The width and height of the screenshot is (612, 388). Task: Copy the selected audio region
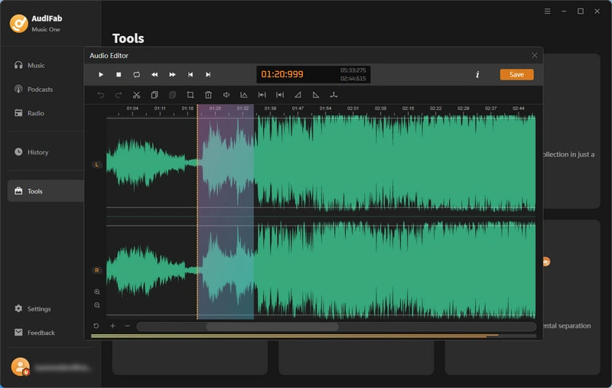click(x=155, y=95)
